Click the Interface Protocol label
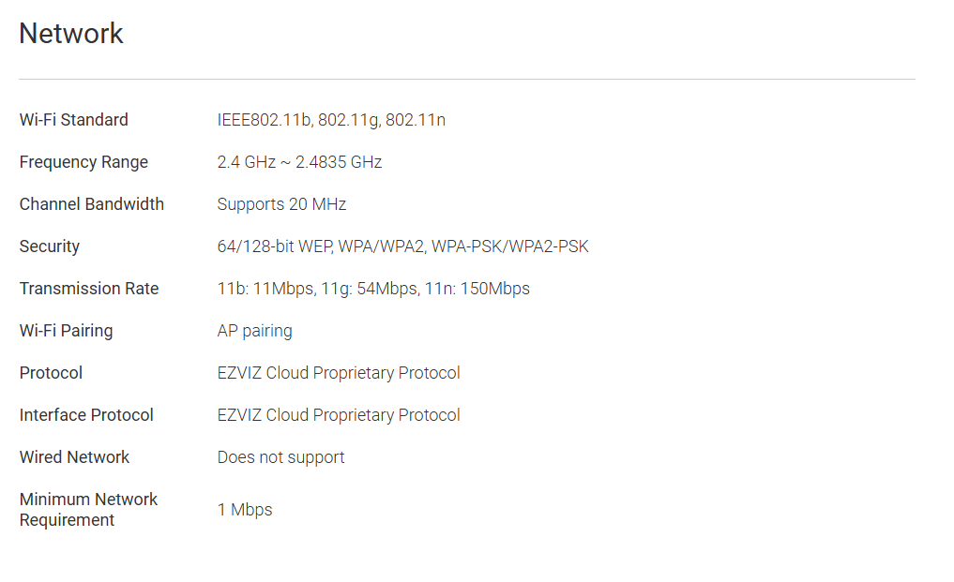The height and width of the screenshot is (582, 954). point(86,415)
